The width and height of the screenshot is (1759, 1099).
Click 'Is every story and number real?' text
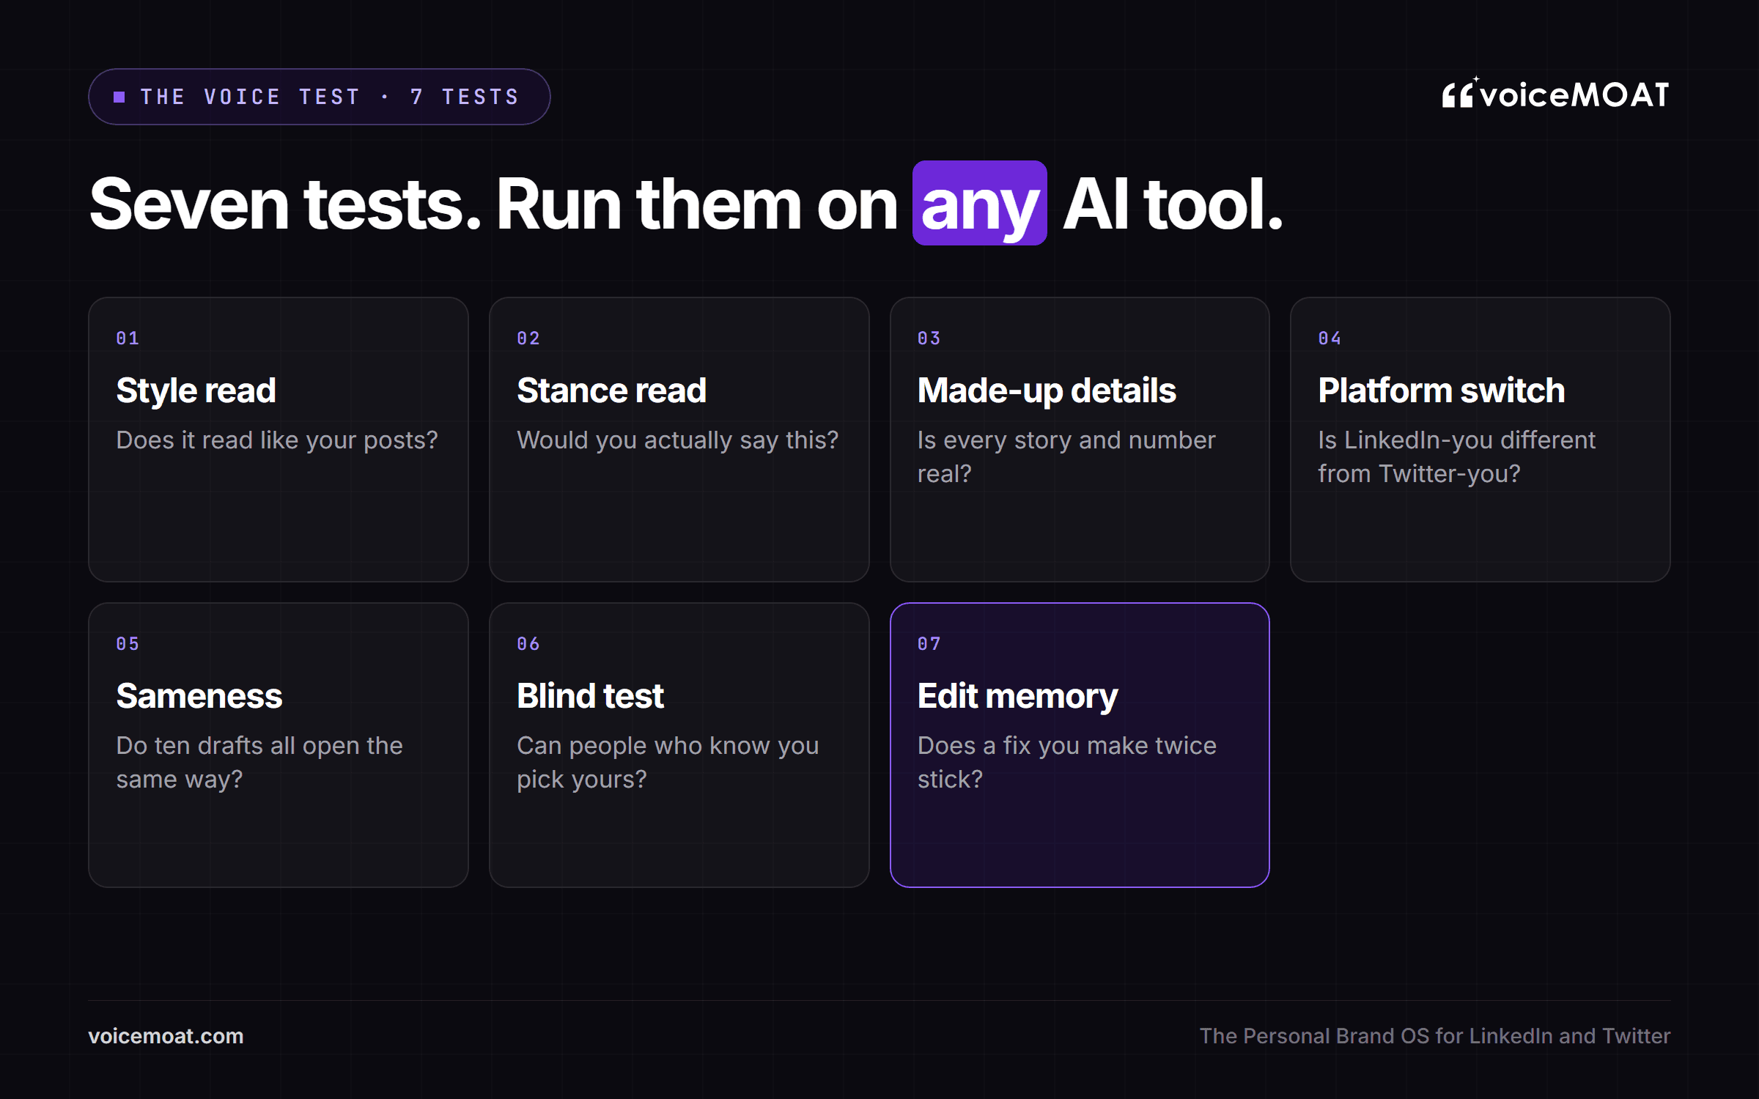[1066, 456]
